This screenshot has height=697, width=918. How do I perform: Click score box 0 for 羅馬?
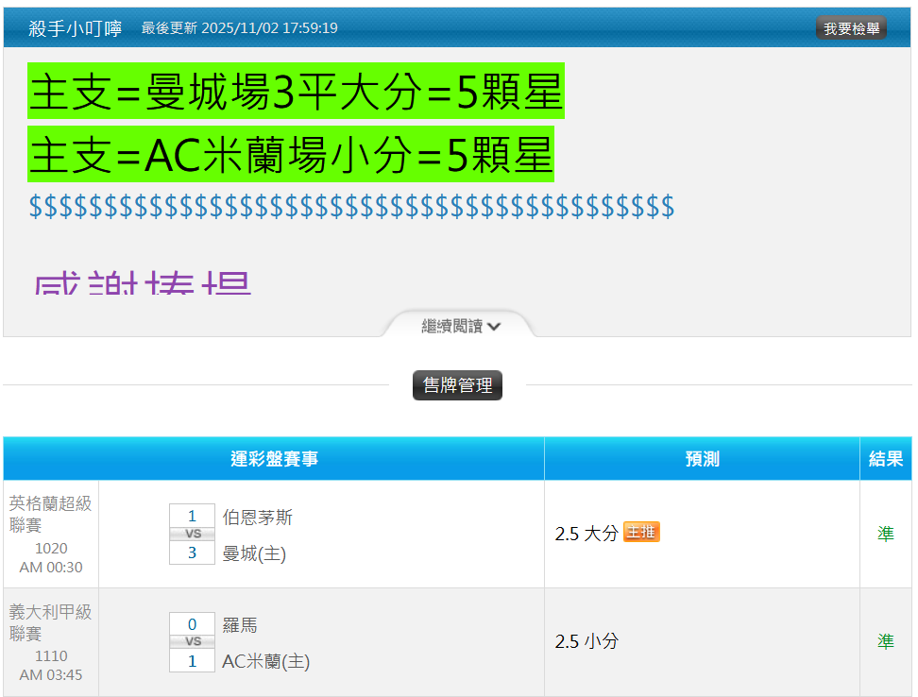(x=192, y=624)
